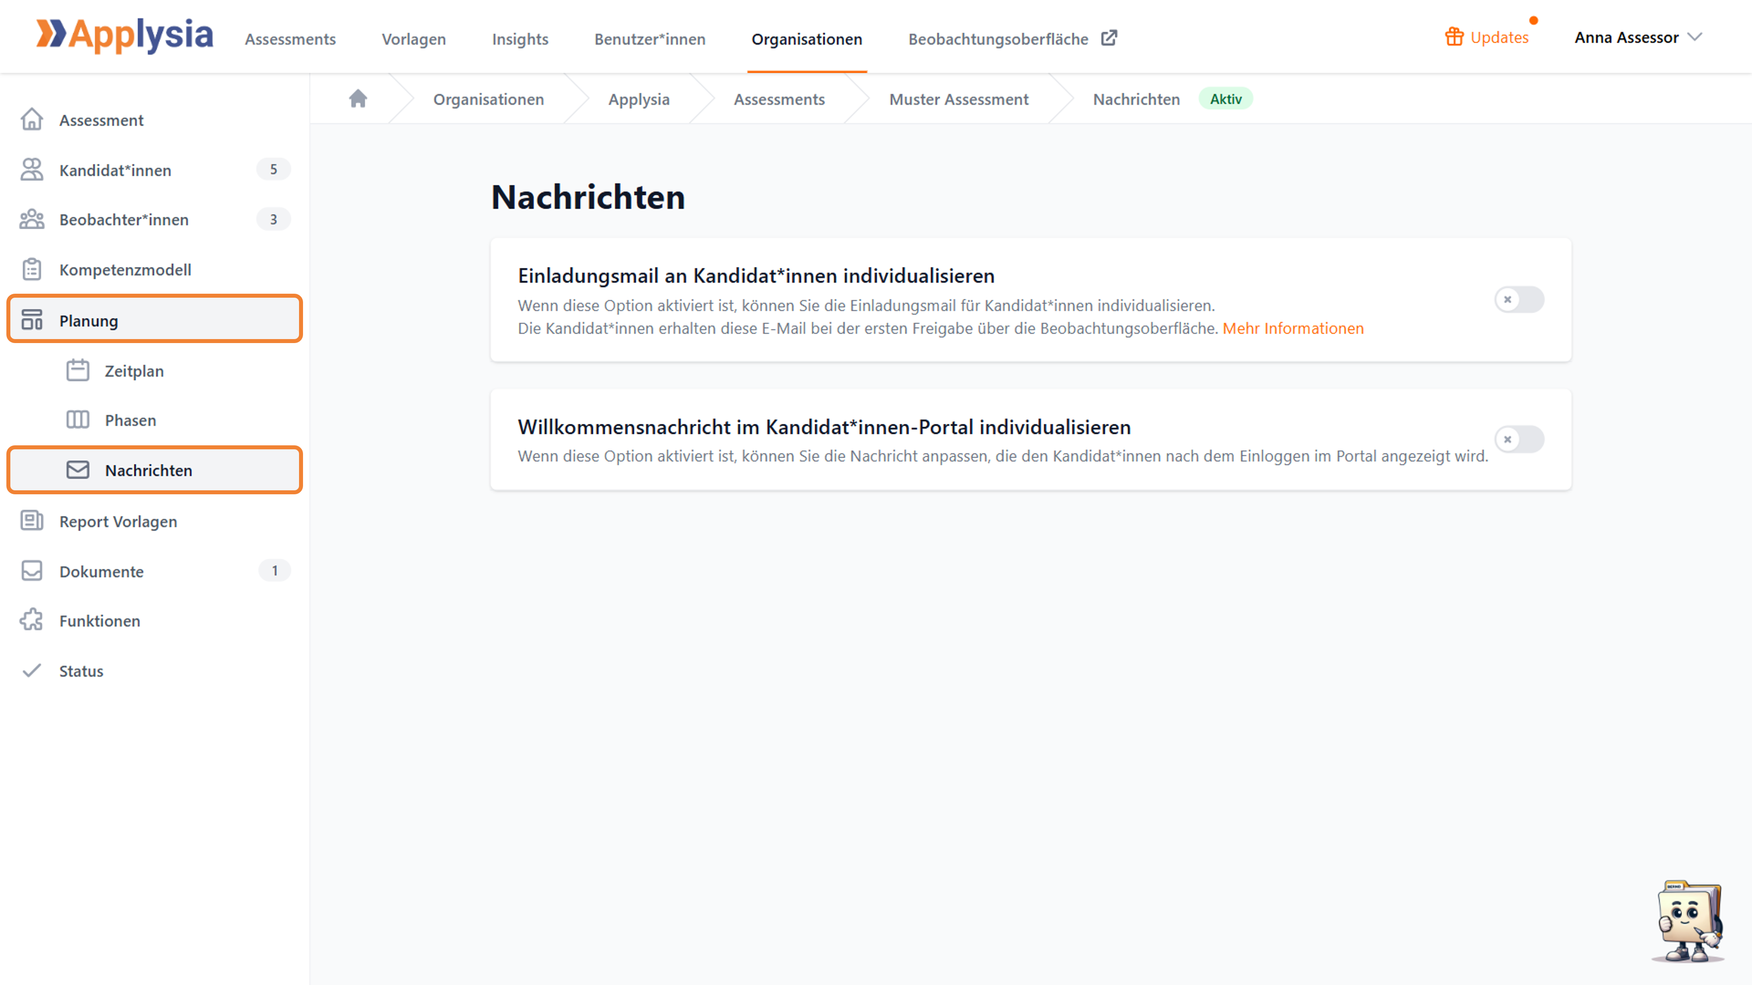Open the Benutzer*innen top navigation tab

pos(649,39)
